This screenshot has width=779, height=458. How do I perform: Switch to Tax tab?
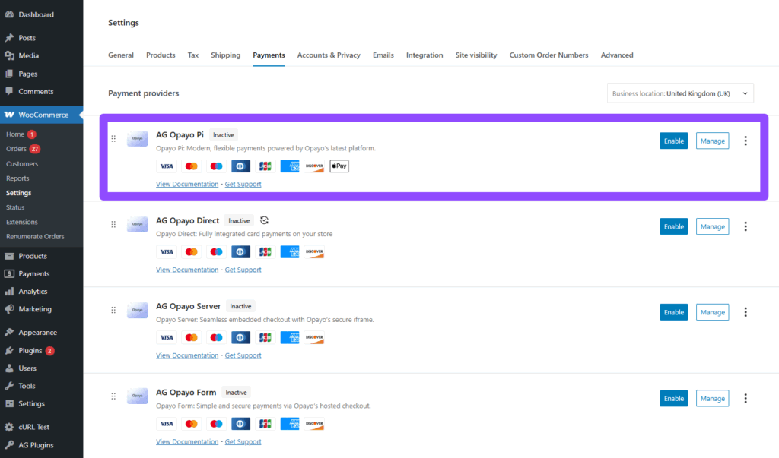pos(192,55)
